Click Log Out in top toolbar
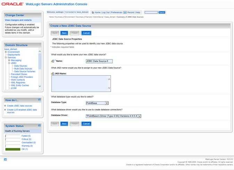The image size is (234, 170). coord(106,13)
